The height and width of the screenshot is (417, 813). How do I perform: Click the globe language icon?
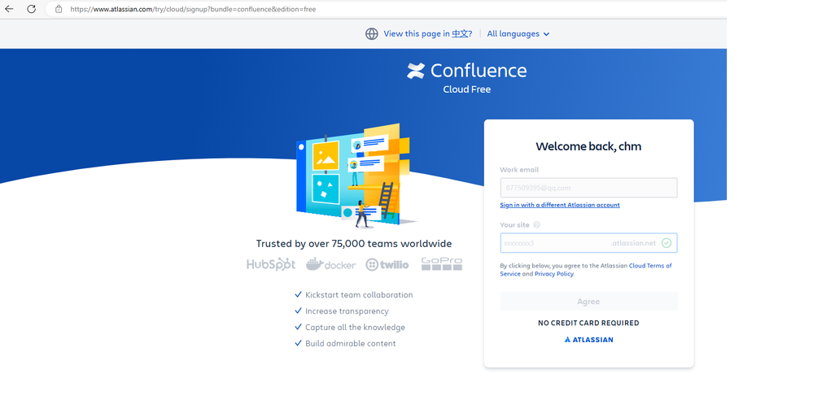pyautogui.click(x=372, y=33)
